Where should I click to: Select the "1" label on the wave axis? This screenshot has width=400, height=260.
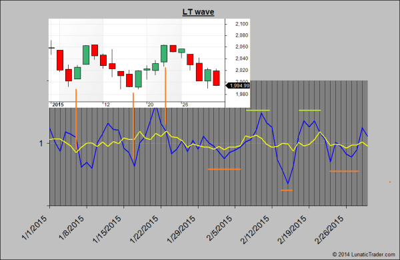(41, 144)
